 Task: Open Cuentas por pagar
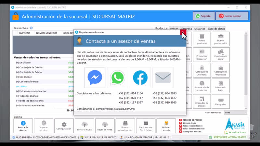[221, 55]
